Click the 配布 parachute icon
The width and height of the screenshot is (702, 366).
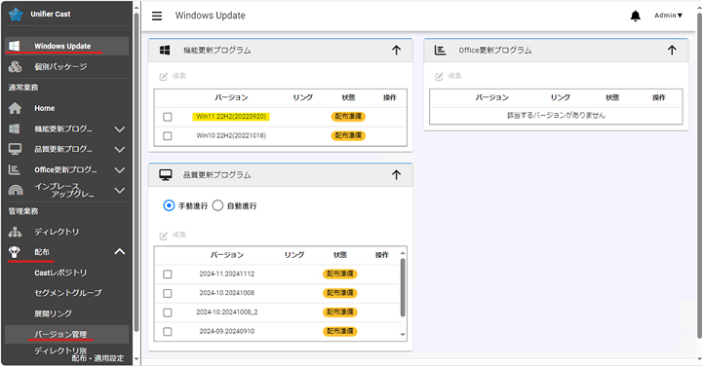pos(15,252)
